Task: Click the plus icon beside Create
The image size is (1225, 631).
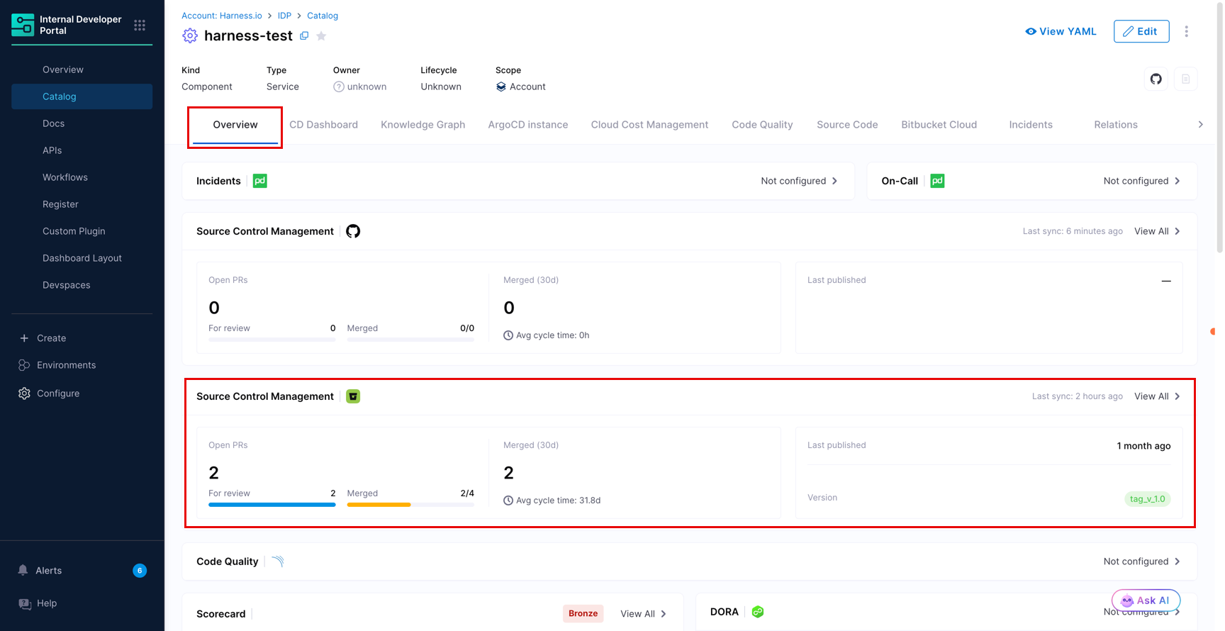Action: pos(24,338)
